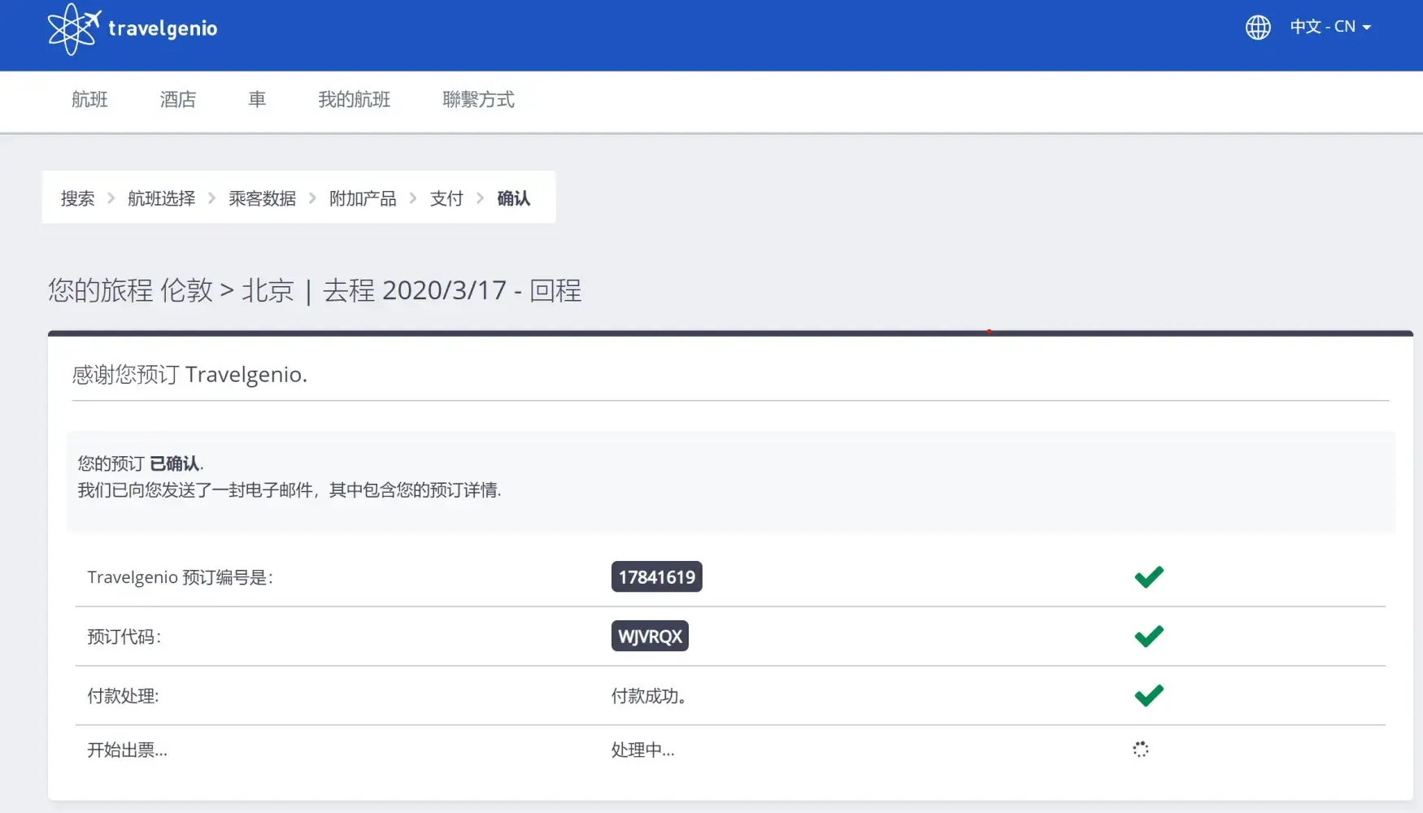Click the booking number badge 17841619

click(657, 577)
